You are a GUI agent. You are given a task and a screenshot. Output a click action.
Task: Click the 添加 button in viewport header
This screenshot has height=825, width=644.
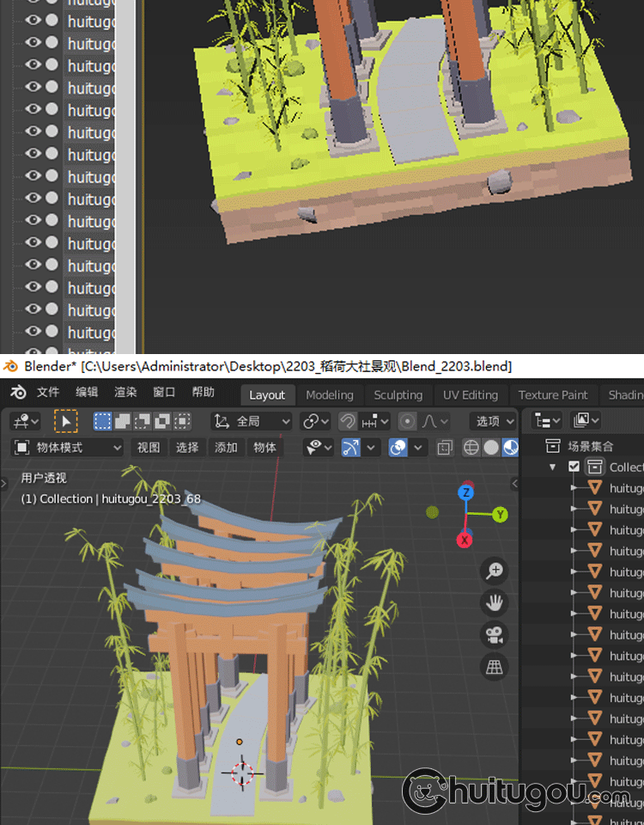226,448
